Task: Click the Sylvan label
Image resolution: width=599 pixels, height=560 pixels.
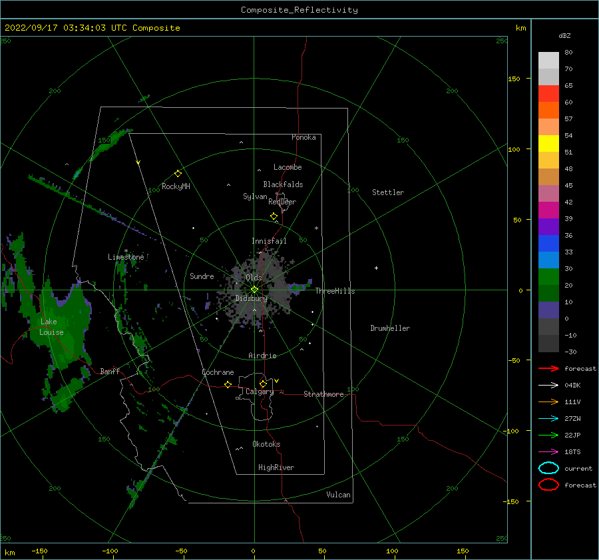Action: click(x=255, y=196)
